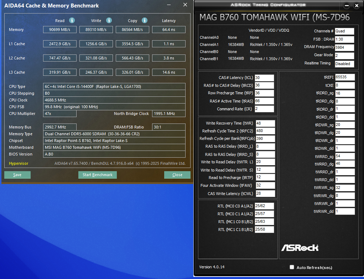Click the RAS# to CAS# Delay (tRCD) field
This screenshot has width=364, height=279.
coord(264,85)
